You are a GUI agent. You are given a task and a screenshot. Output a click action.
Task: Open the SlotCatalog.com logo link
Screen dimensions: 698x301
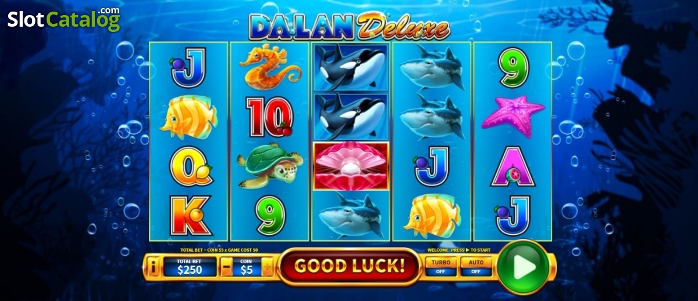click(63, 18)
